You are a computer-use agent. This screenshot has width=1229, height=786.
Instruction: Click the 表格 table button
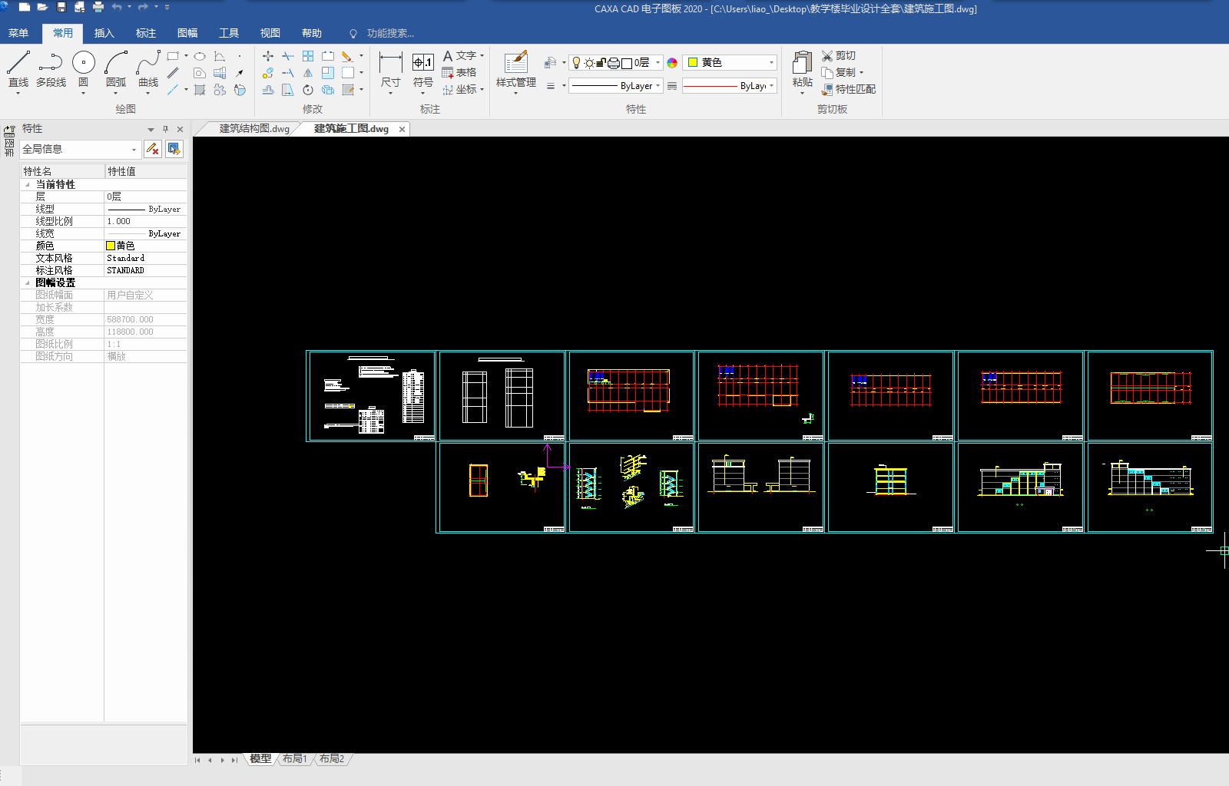click(x=459, y=73)
